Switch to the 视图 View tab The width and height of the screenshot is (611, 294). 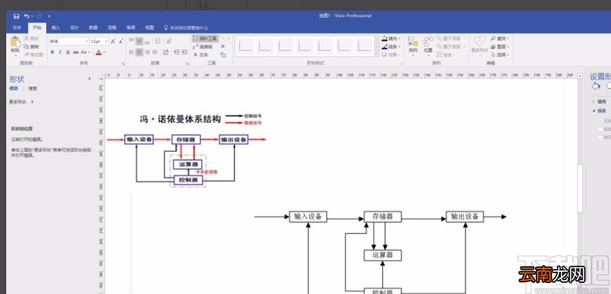(x=149, y=28)
